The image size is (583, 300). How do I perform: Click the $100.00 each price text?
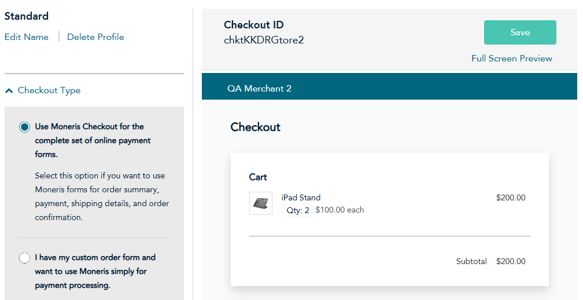click(x=340, y=210)
